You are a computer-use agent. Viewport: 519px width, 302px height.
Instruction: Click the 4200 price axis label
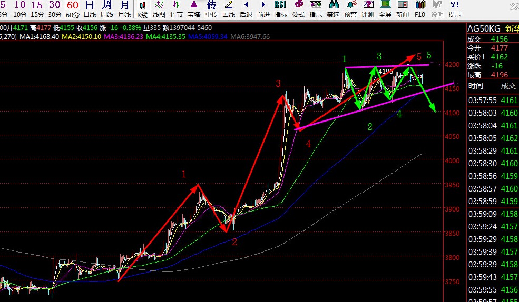[452, 64]
